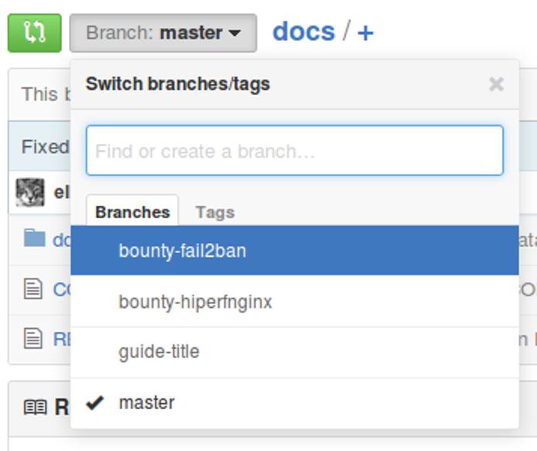Click the book README icon
This screenshot has width=537, height=451.
(35, 407)
